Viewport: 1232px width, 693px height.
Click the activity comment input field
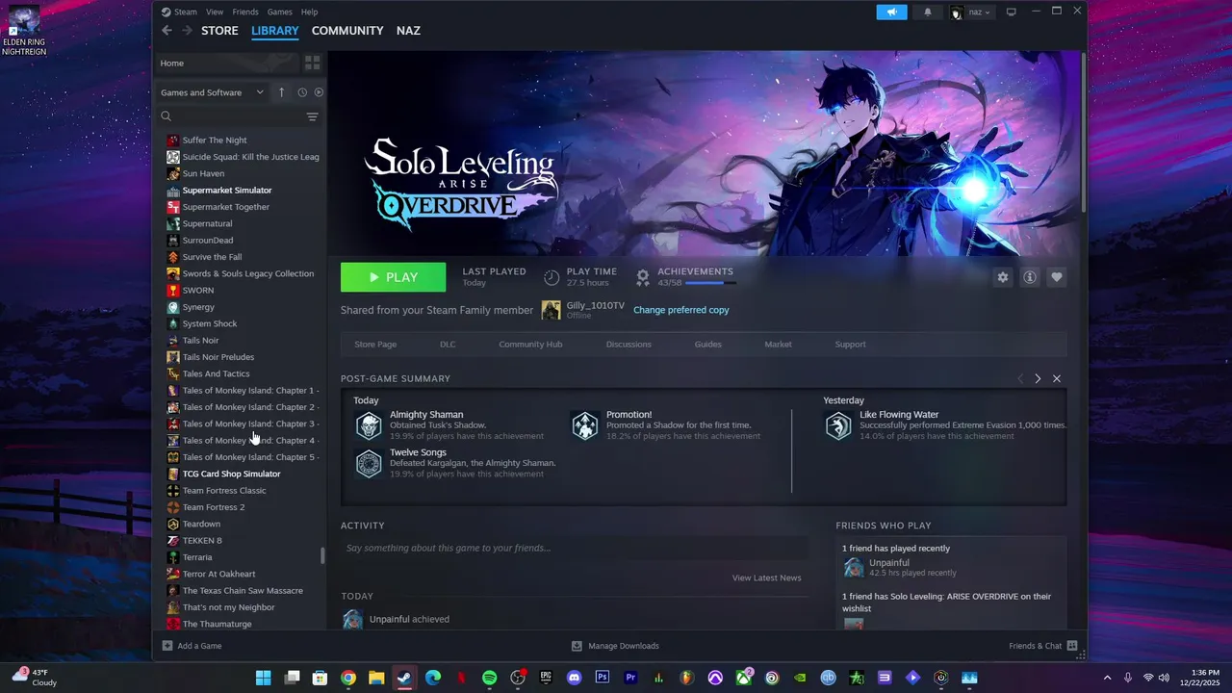coord(575,548)
